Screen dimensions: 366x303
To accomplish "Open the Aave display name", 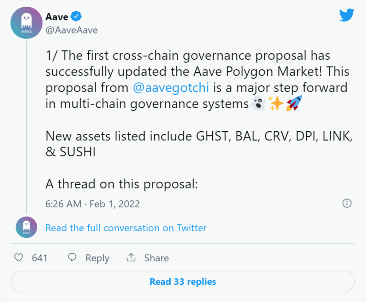I will coord(57,17).
